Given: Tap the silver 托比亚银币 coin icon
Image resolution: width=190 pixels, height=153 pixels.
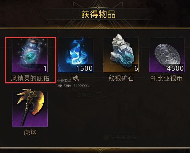Looking at the screenshot, I should 167,55.
